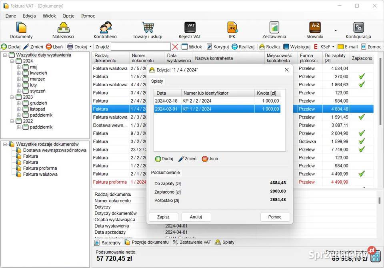Click the Widok toolbar button

[192, 46]
